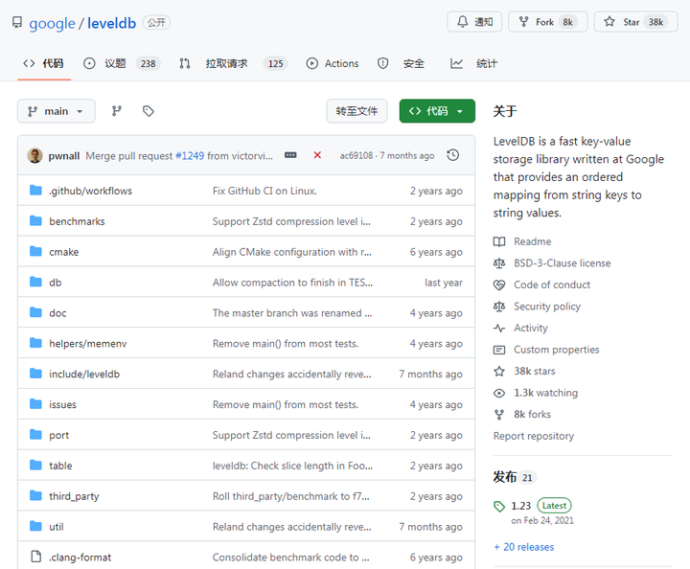Screen dimensions: 690x569
Task: Open commit 'Align CMake configuration with r...'
Action: tap(291, 252)
